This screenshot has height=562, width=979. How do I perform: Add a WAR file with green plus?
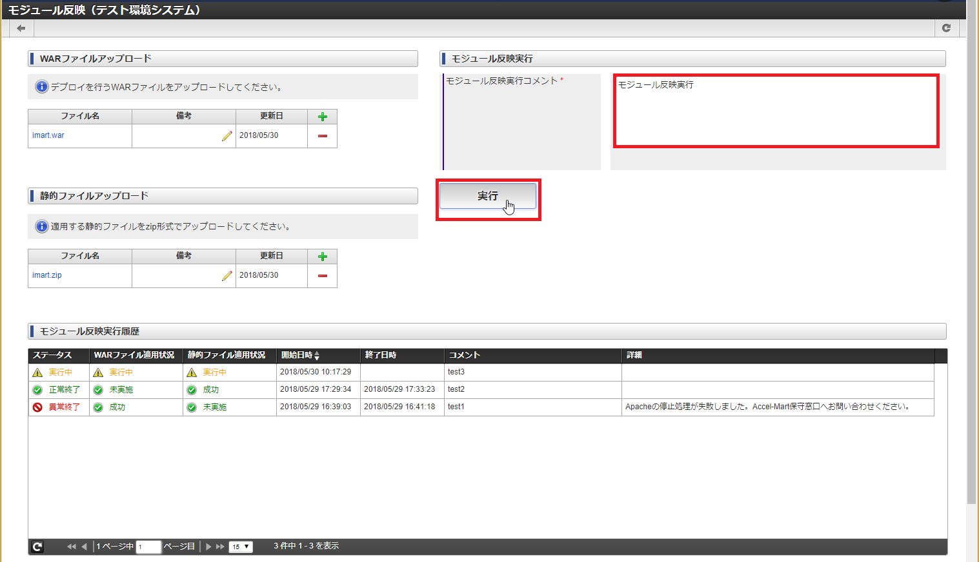tap(323, 117)
